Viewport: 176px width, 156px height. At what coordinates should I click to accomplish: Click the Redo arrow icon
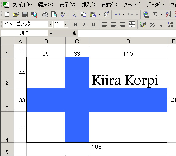pos(131,14)
